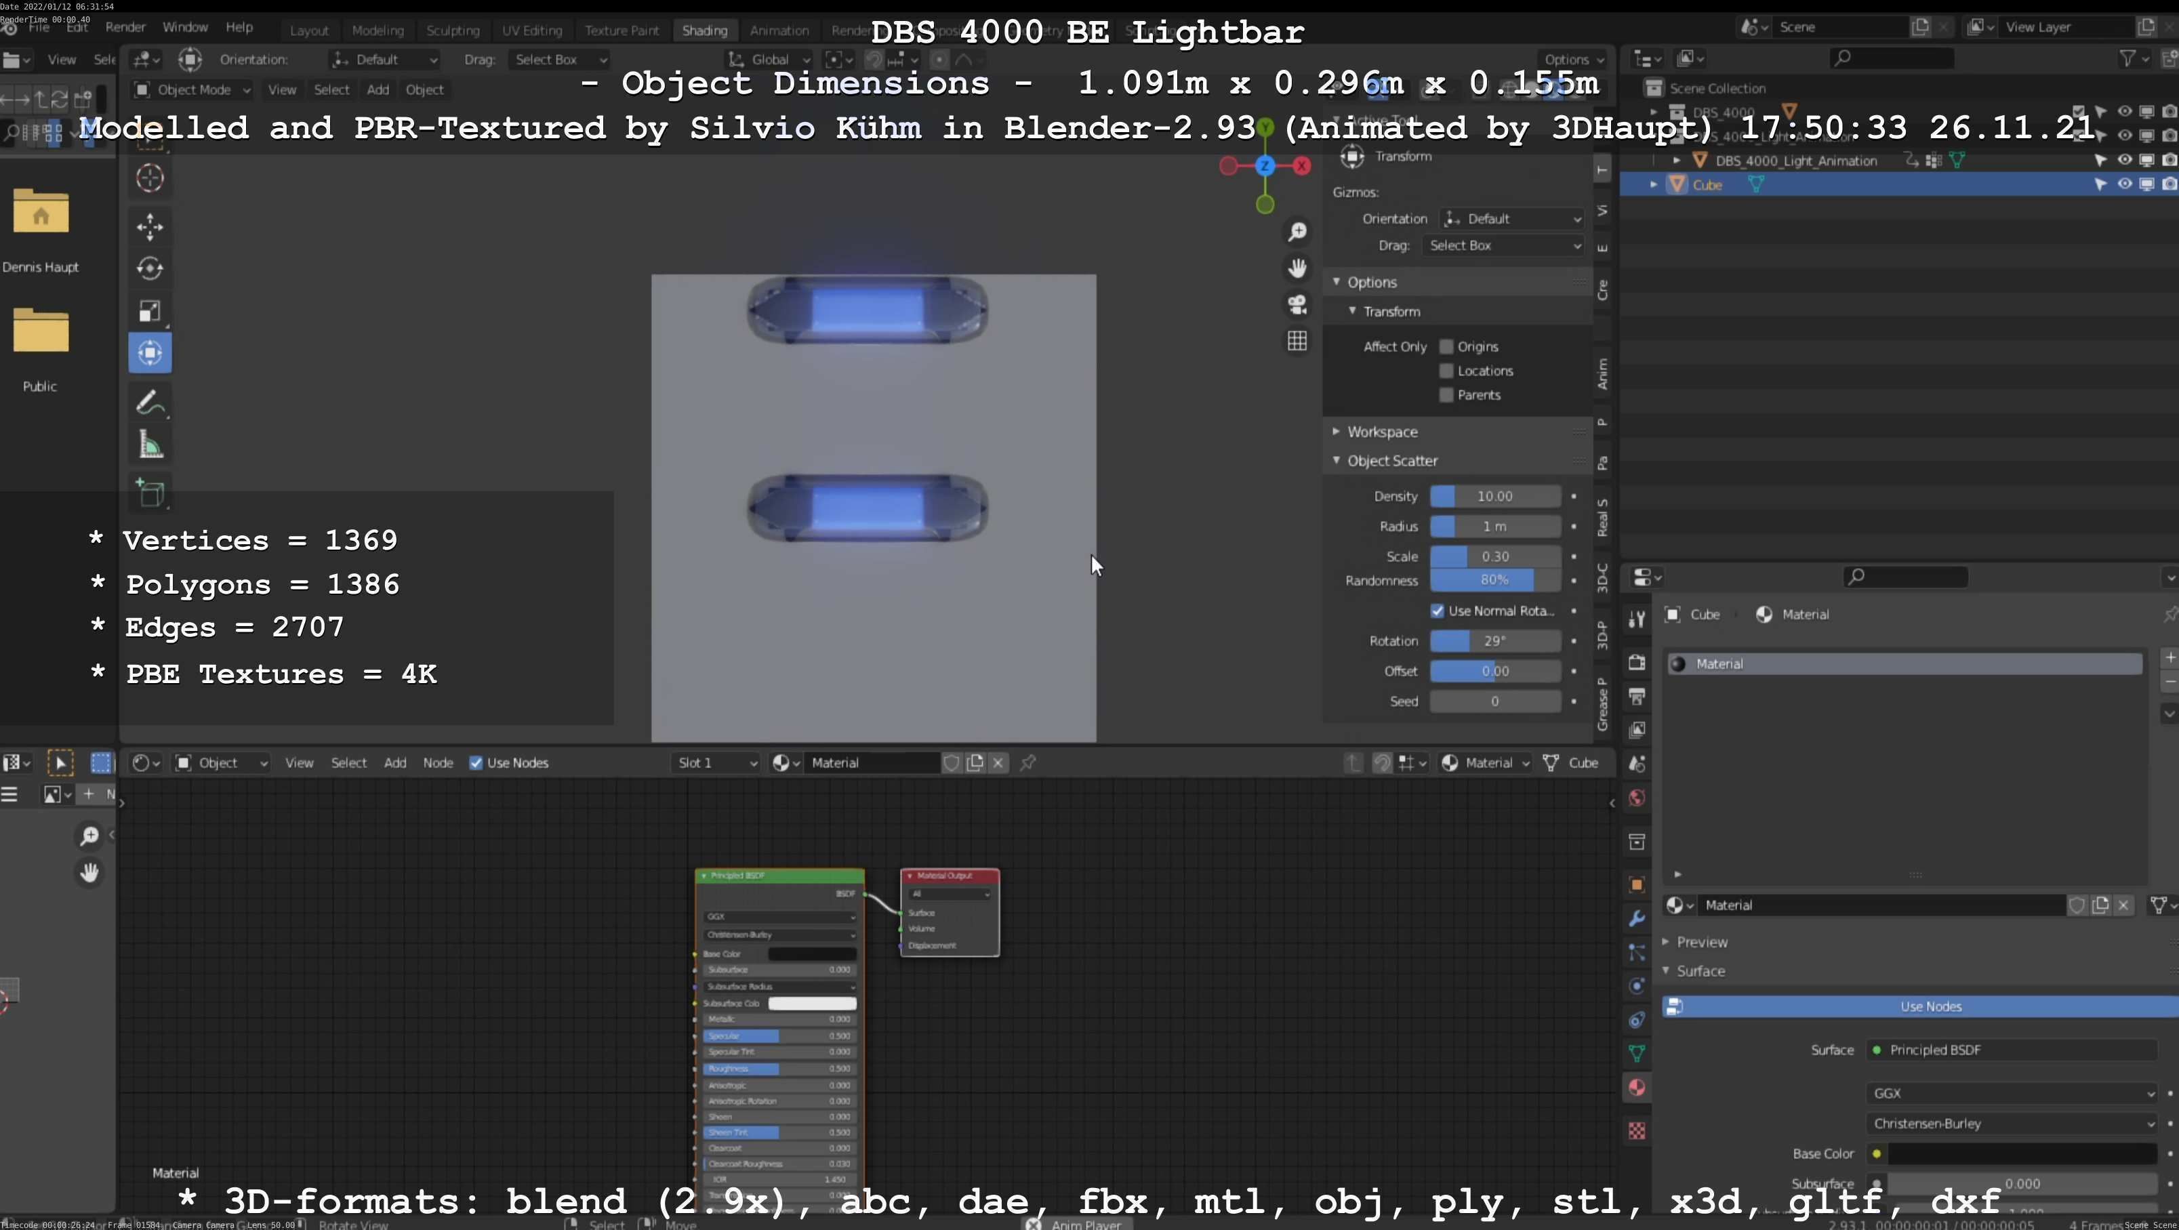Select the Rotate tool
The width and height of the screenshot is (2179, 1230).
pos(150,268)
